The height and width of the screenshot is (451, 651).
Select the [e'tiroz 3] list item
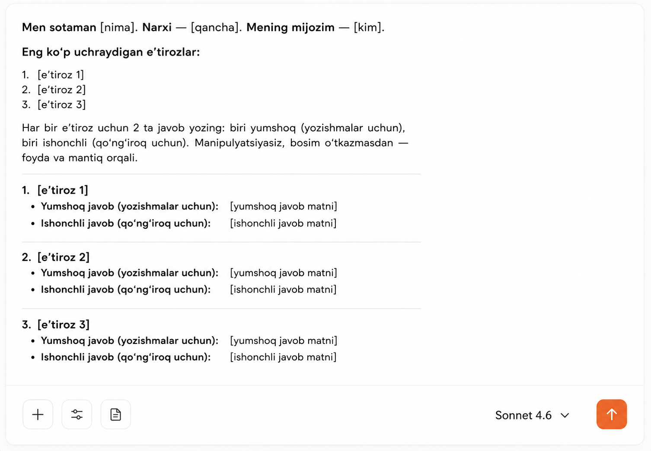[61, 105]
